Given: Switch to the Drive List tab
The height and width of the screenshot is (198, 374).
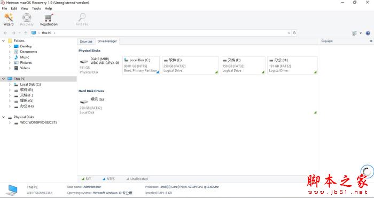Looking at the screenshot, I should coord(86,42).
